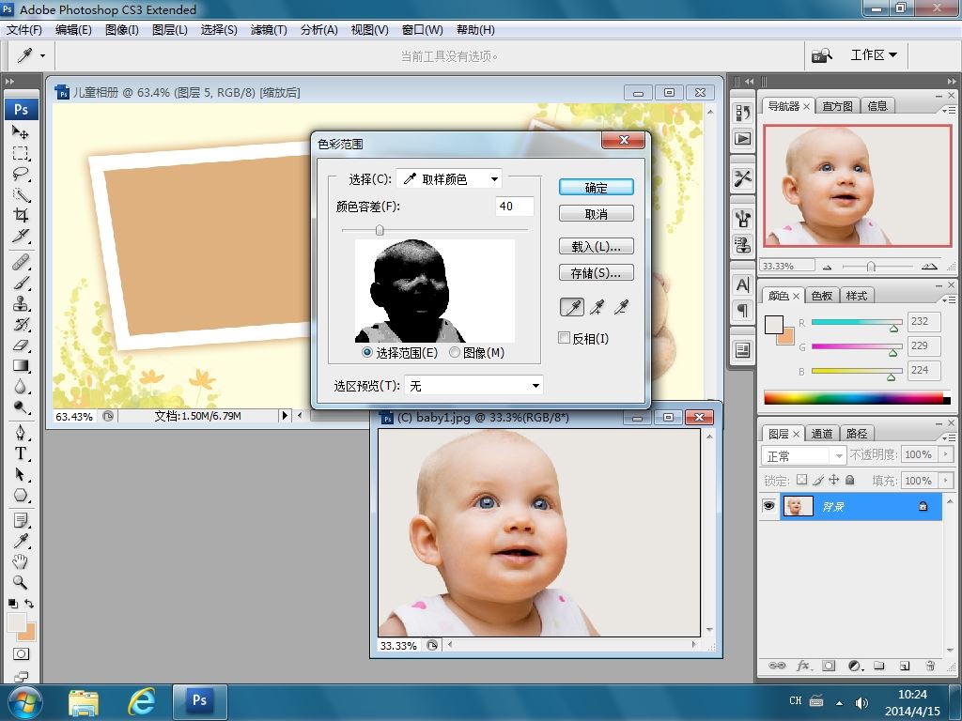Viewport: 962px width, 721px height.
Task: Select the 选择范围(E) radio button
Action: (367, 353)
